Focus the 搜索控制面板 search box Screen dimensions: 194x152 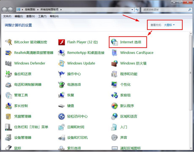(166, 10)
